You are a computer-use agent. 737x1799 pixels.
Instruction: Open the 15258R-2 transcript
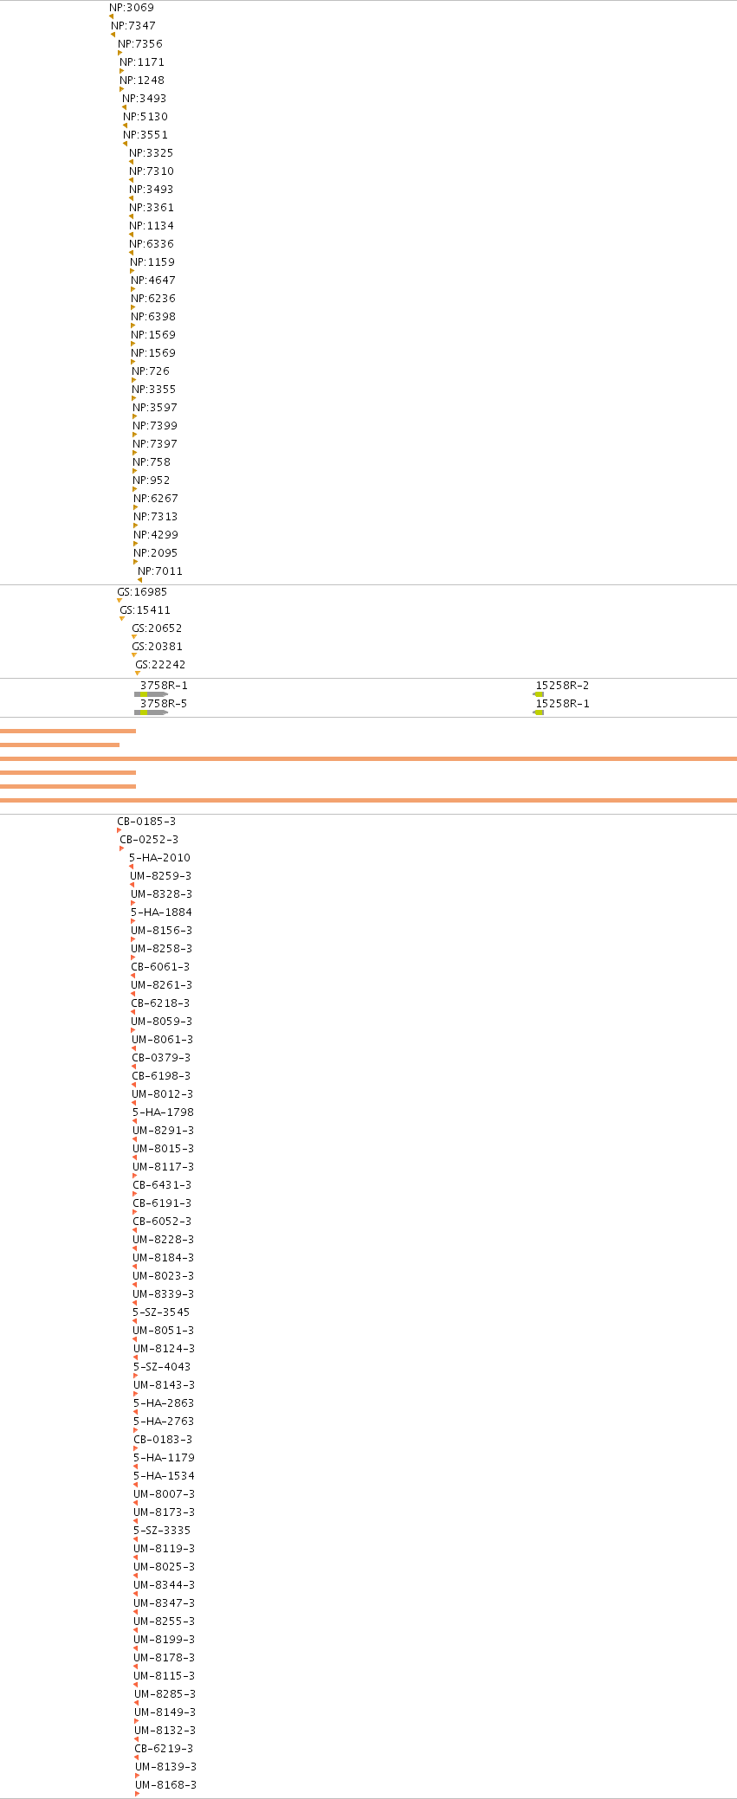(562, 686)
